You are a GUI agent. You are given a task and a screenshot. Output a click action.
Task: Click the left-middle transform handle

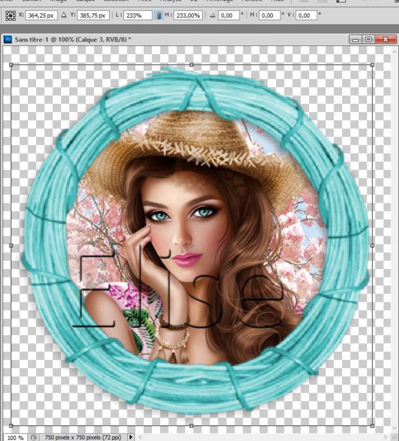[11, 245]
